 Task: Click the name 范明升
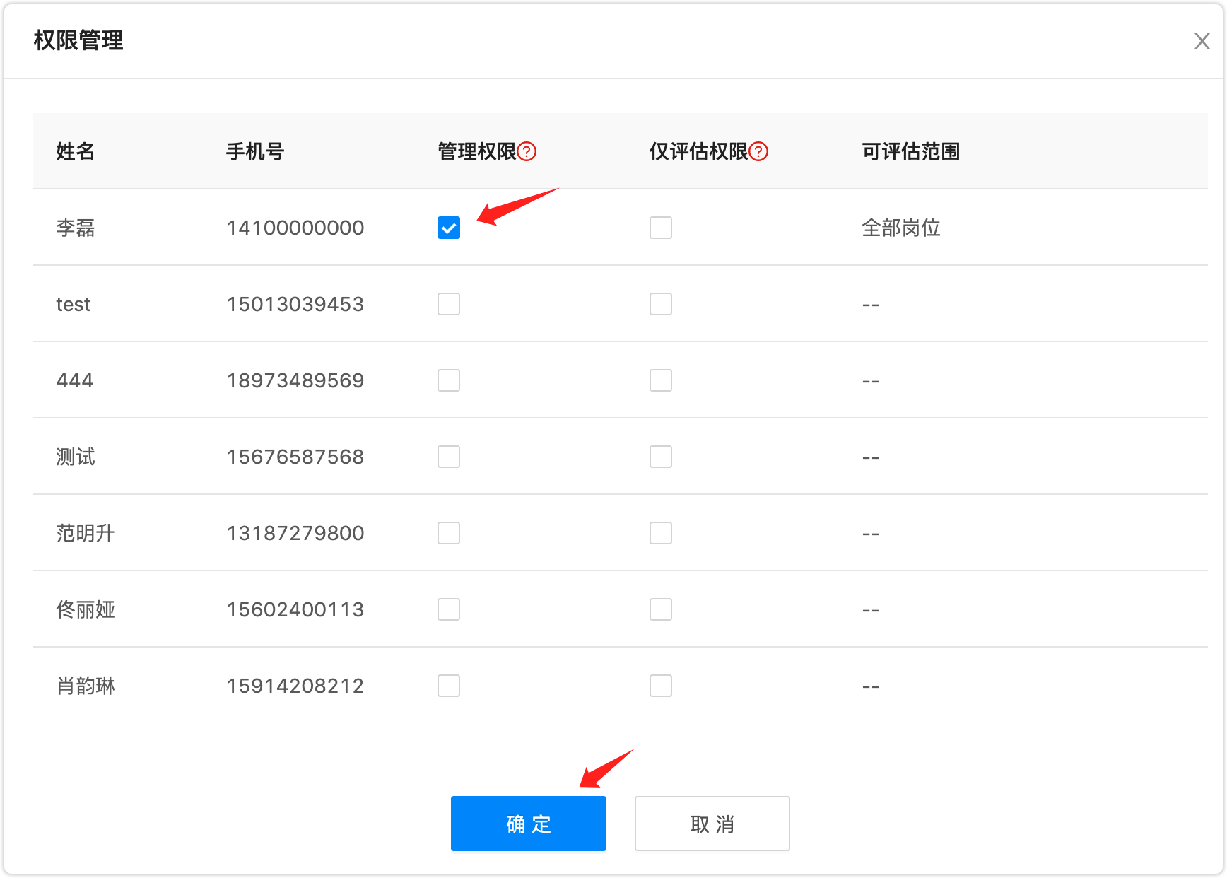[86, 533]
